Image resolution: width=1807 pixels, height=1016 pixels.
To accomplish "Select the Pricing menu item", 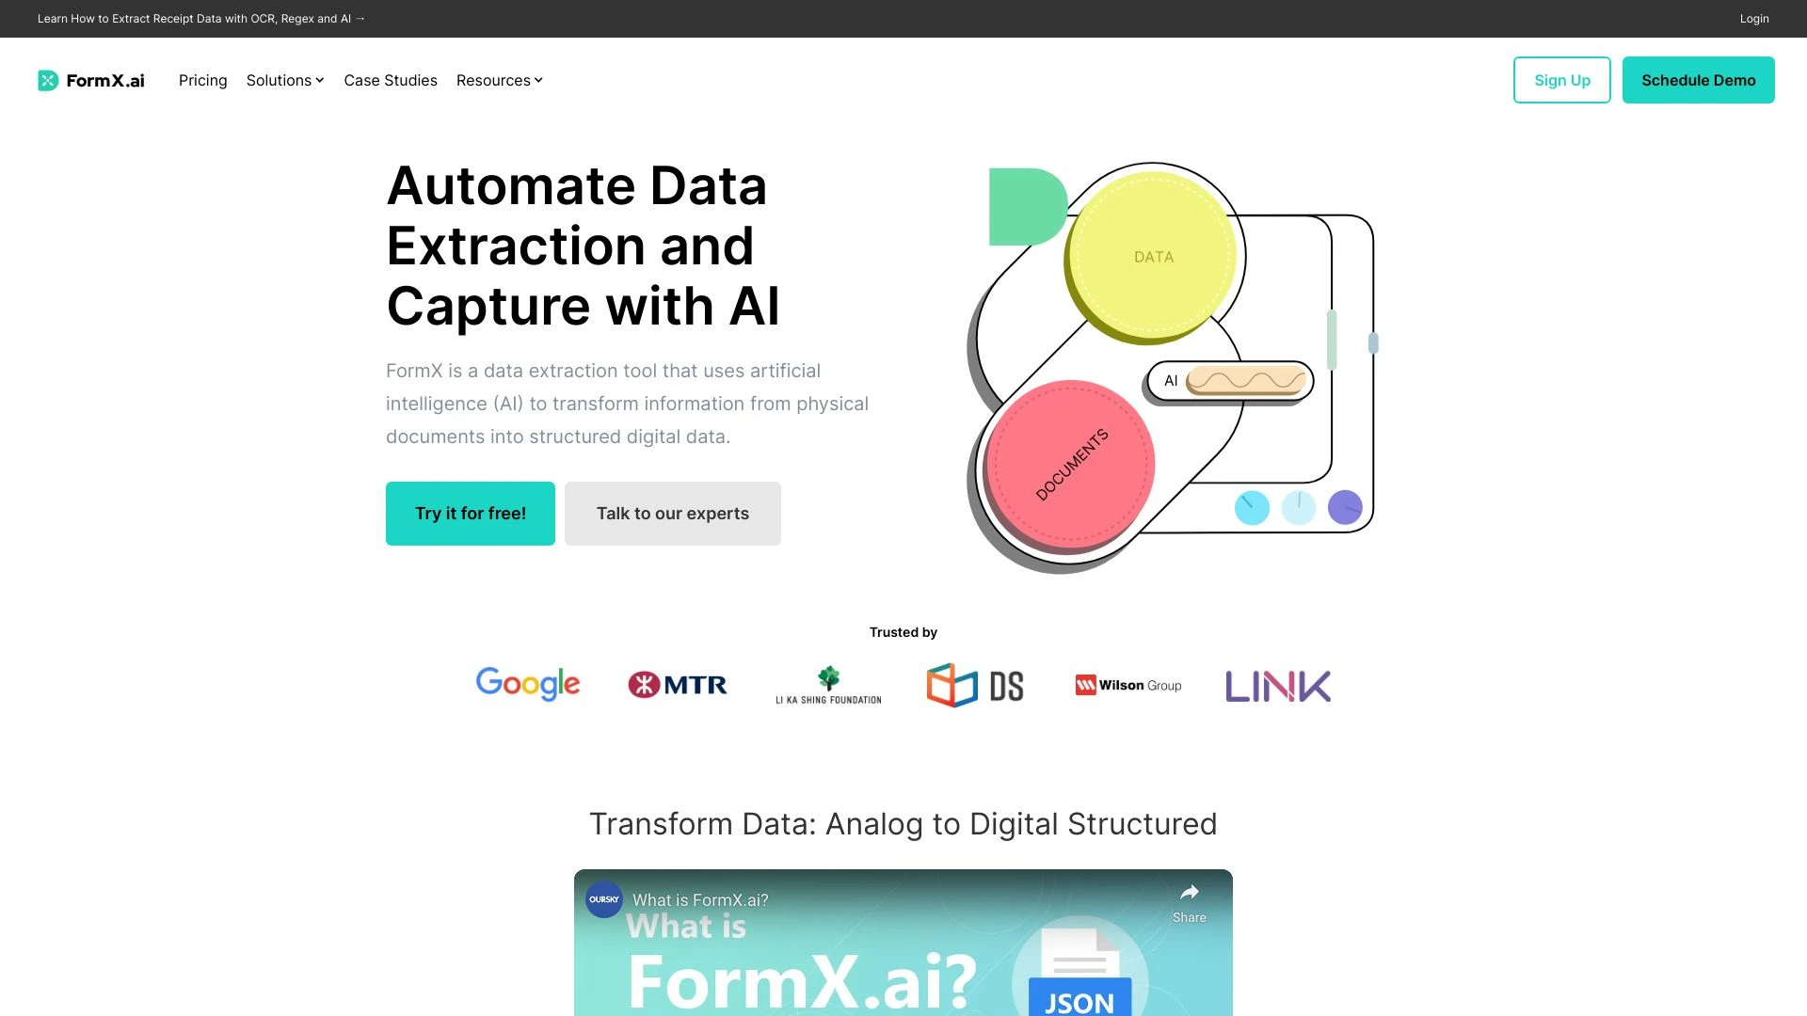I will pos(202,79).
